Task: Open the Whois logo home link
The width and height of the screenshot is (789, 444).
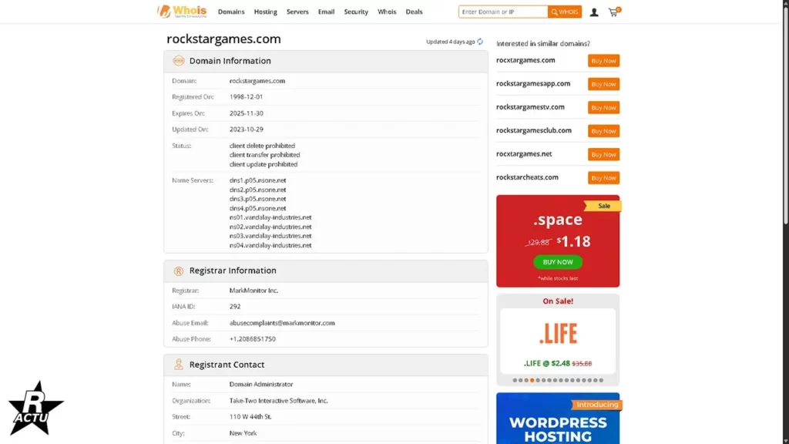Action: [182, 11]
